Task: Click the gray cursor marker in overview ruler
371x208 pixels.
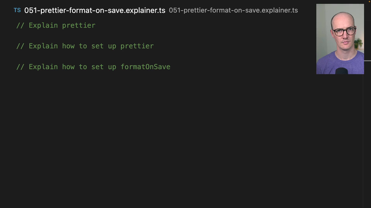Action: point(367,61)
